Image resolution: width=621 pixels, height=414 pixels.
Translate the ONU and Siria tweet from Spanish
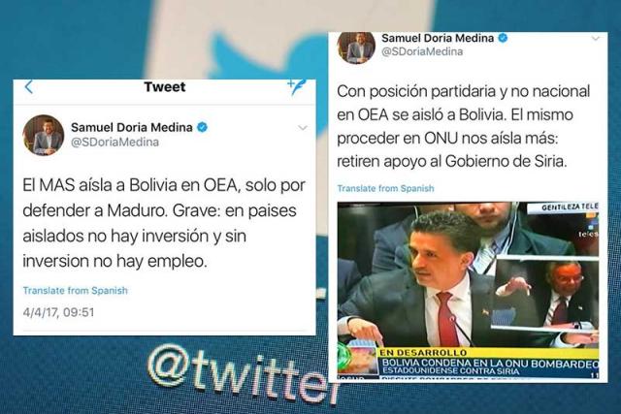tap(386, 188)
